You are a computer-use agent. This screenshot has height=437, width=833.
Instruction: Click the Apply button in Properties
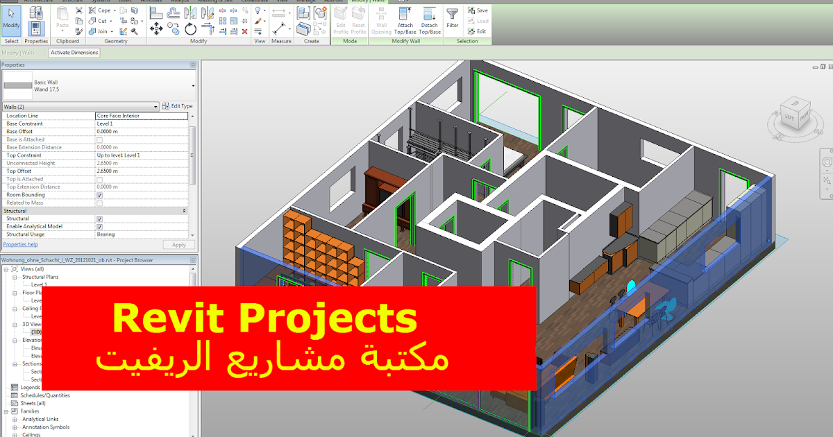tap(178, 245)
